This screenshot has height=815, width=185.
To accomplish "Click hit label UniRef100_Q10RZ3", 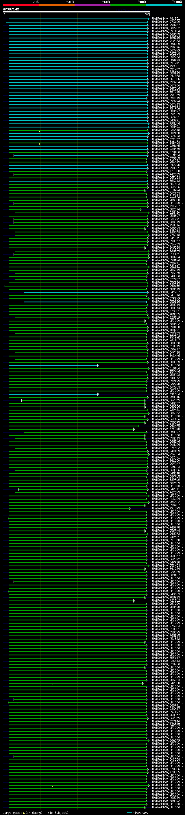I will click(166, 41).
